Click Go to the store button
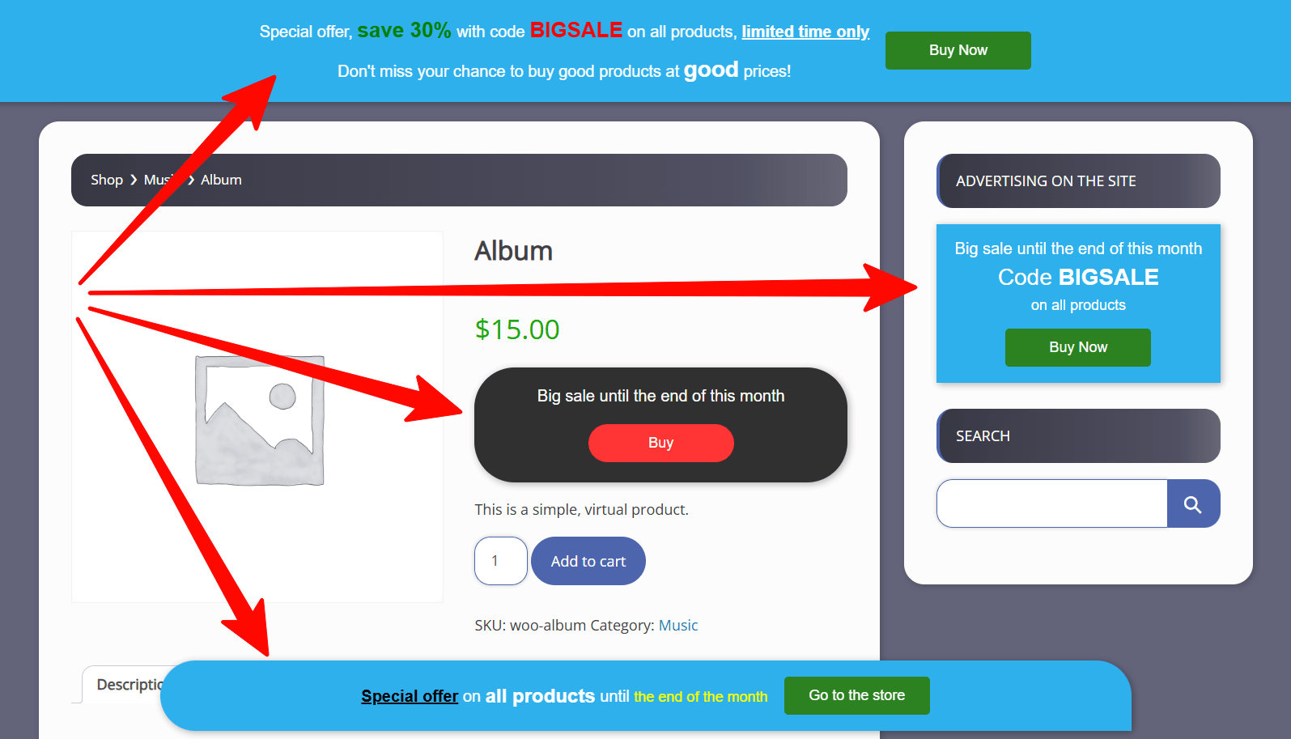Image resolution: width=1291 pixels, height=739 pixels. (x=856, y=695)
